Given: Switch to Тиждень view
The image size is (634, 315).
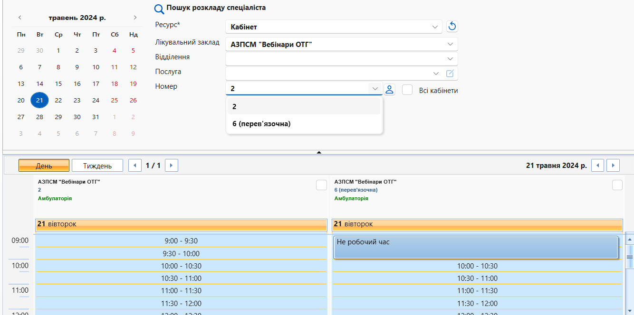Looking at the screenshot, I should pos(97,166).
